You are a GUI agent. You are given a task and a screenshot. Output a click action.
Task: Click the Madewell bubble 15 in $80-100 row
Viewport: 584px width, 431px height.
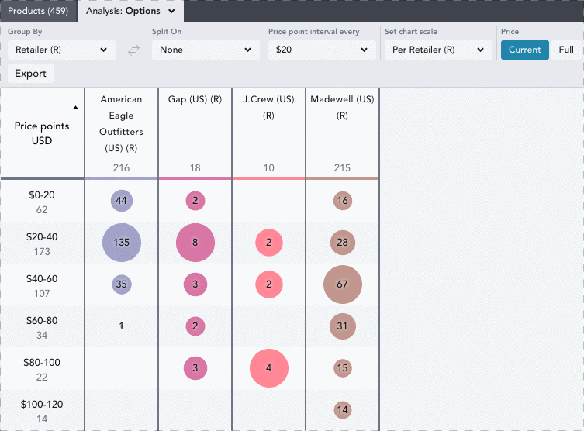(x=343, y=368)
